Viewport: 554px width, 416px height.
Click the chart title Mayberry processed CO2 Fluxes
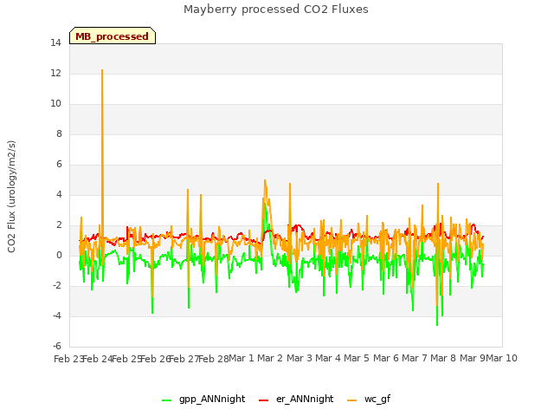276,10
